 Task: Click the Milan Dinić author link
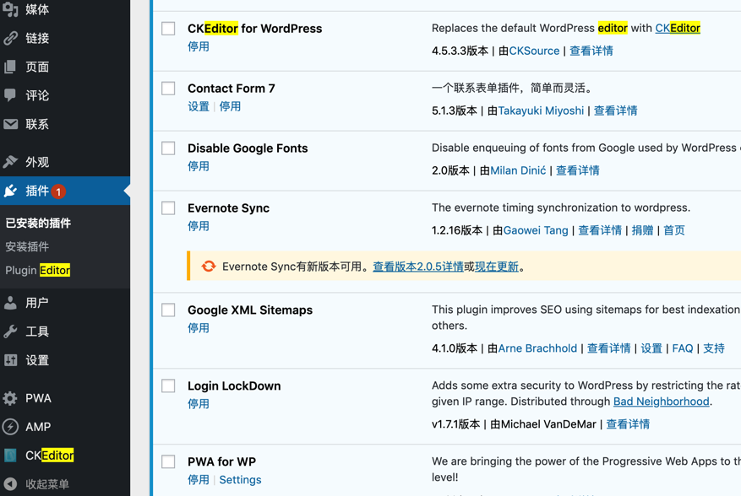[x=518, y=171]
